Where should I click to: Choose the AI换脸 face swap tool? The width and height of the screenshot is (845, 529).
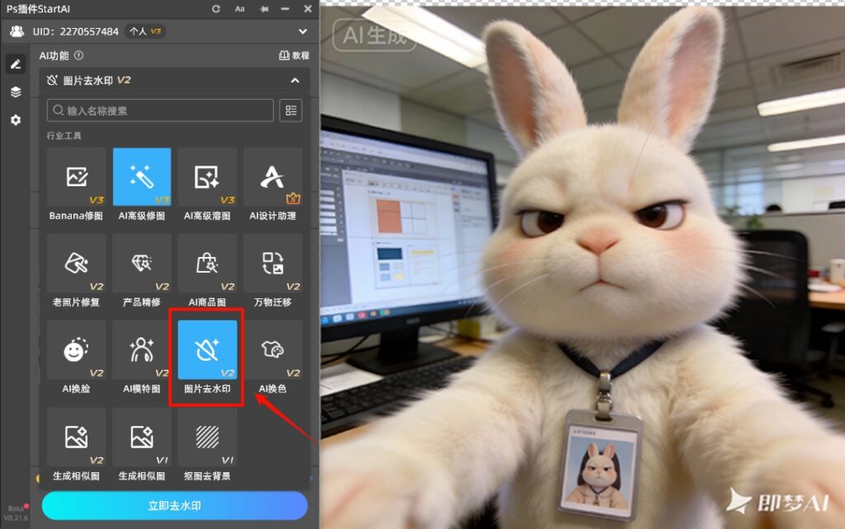tap(76, 350)
